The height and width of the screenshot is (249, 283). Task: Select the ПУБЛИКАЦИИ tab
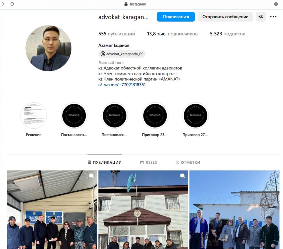(x=105, y=162)
